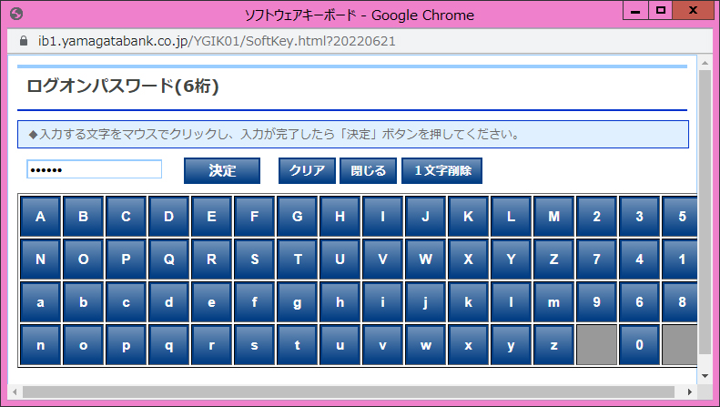This screenshot has height=407, width=720.
Task: Click the 決定 confirm button
Action: tap(222, 171)
